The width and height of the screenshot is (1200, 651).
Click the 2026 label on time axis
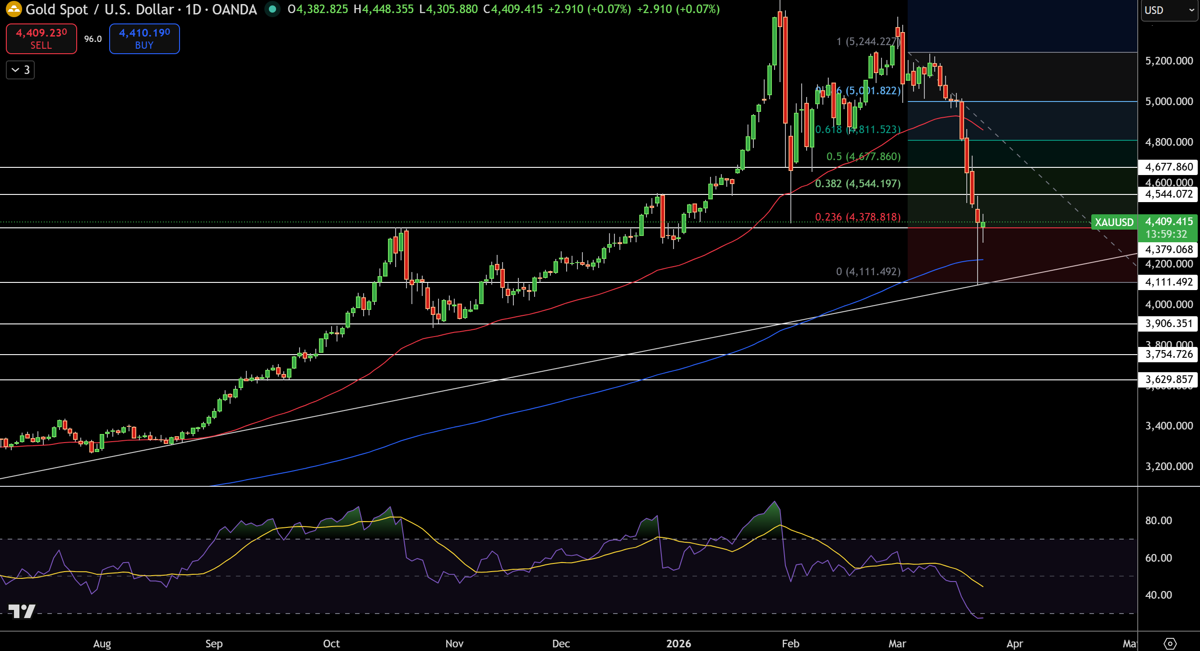coord(678,643)
